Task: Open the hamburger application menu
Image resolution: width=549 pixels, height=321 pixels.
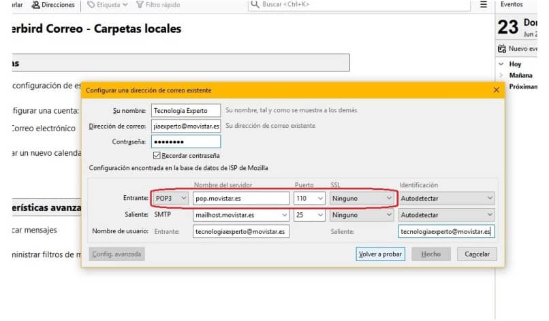Action: (x=483, y=5)
